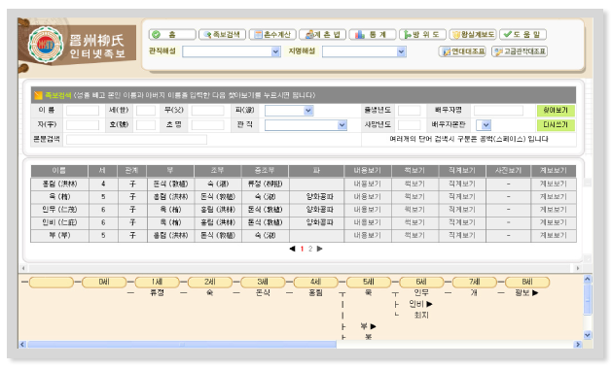Select 홍림 in the lineage tree
Viewport: 612px width, 368px height.
(x=315, y=293)
